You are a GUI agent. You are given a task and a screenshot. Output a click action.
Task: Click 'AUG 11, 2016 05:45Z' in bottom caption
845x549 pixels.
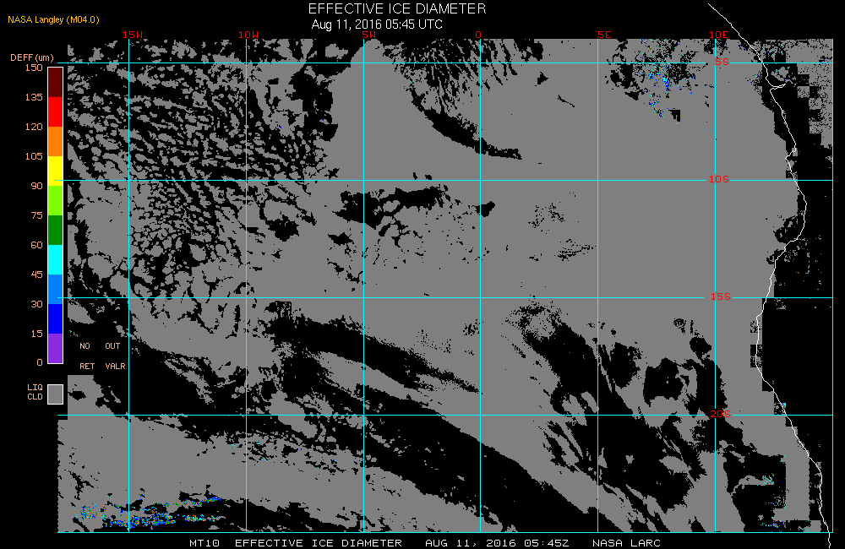(498, 543)
